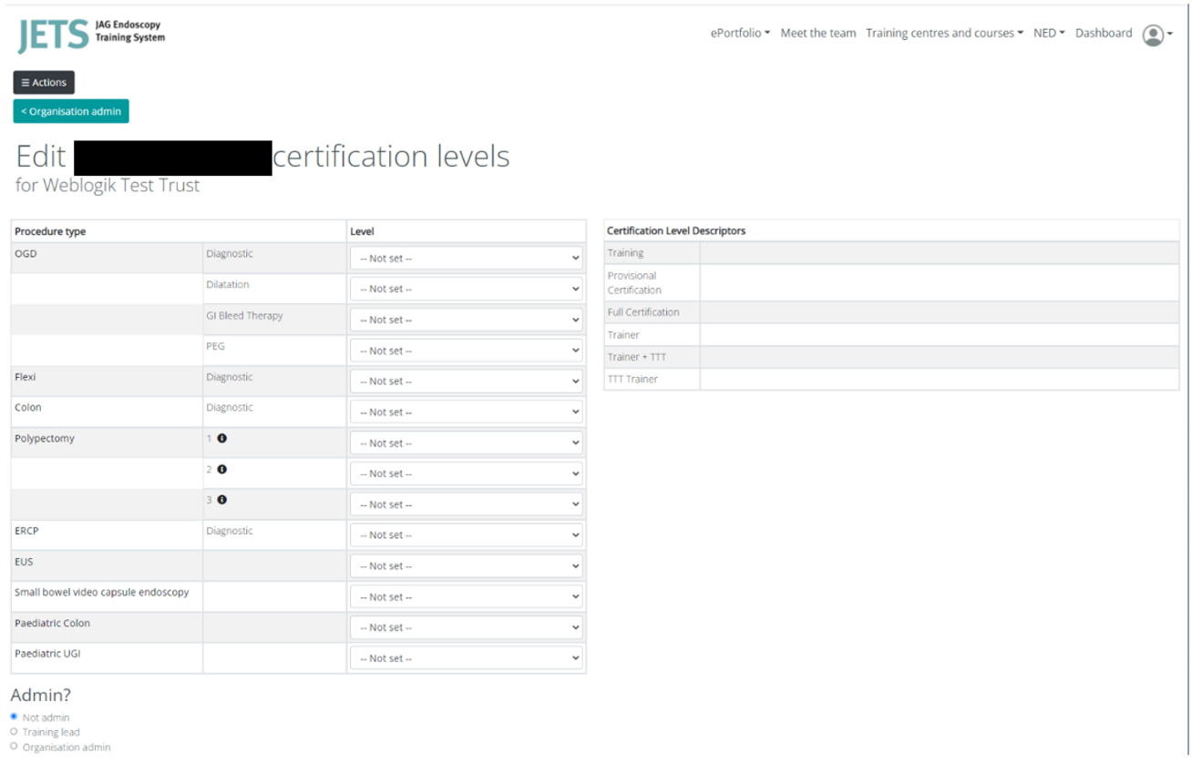
Task: Select the Training lead radio option
Action: (x=14, y=732)
